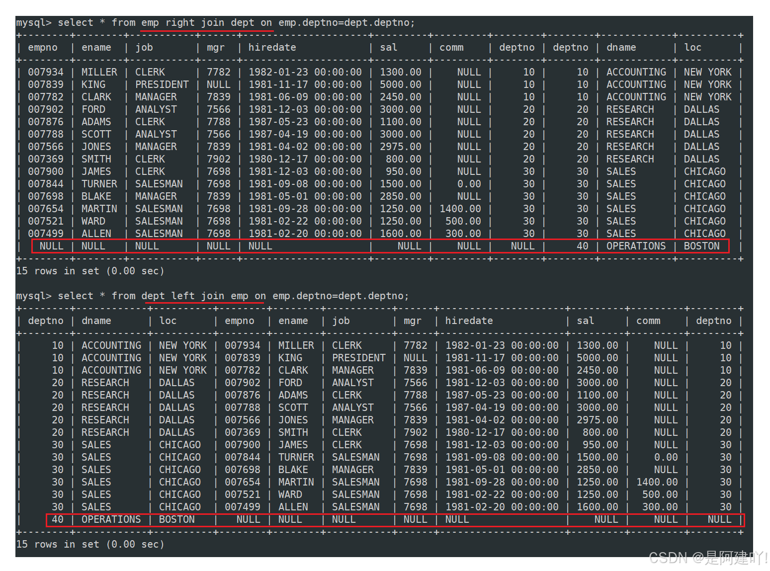Click PRESIDENT in the left join result
This screenshot has width=770, height=571.
click(x=359, y=358)
